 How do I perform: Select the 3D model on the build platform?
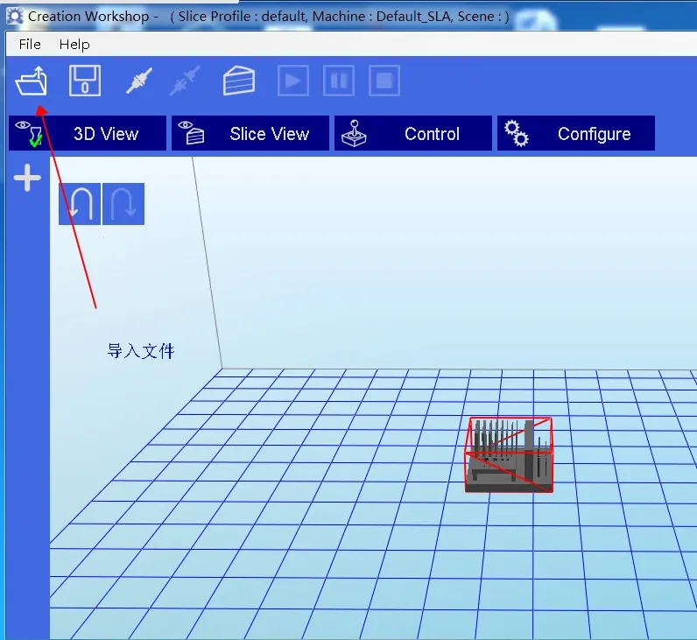[509, 454]
